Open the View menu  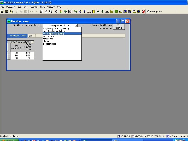coord(26,7)
